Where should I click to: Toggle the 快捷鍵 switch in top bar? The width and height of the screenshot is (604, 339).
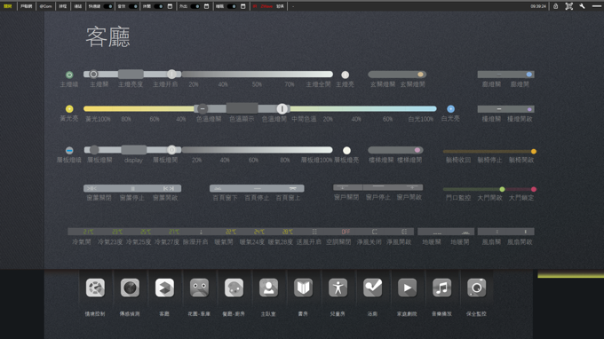click(x=108, y=6)
